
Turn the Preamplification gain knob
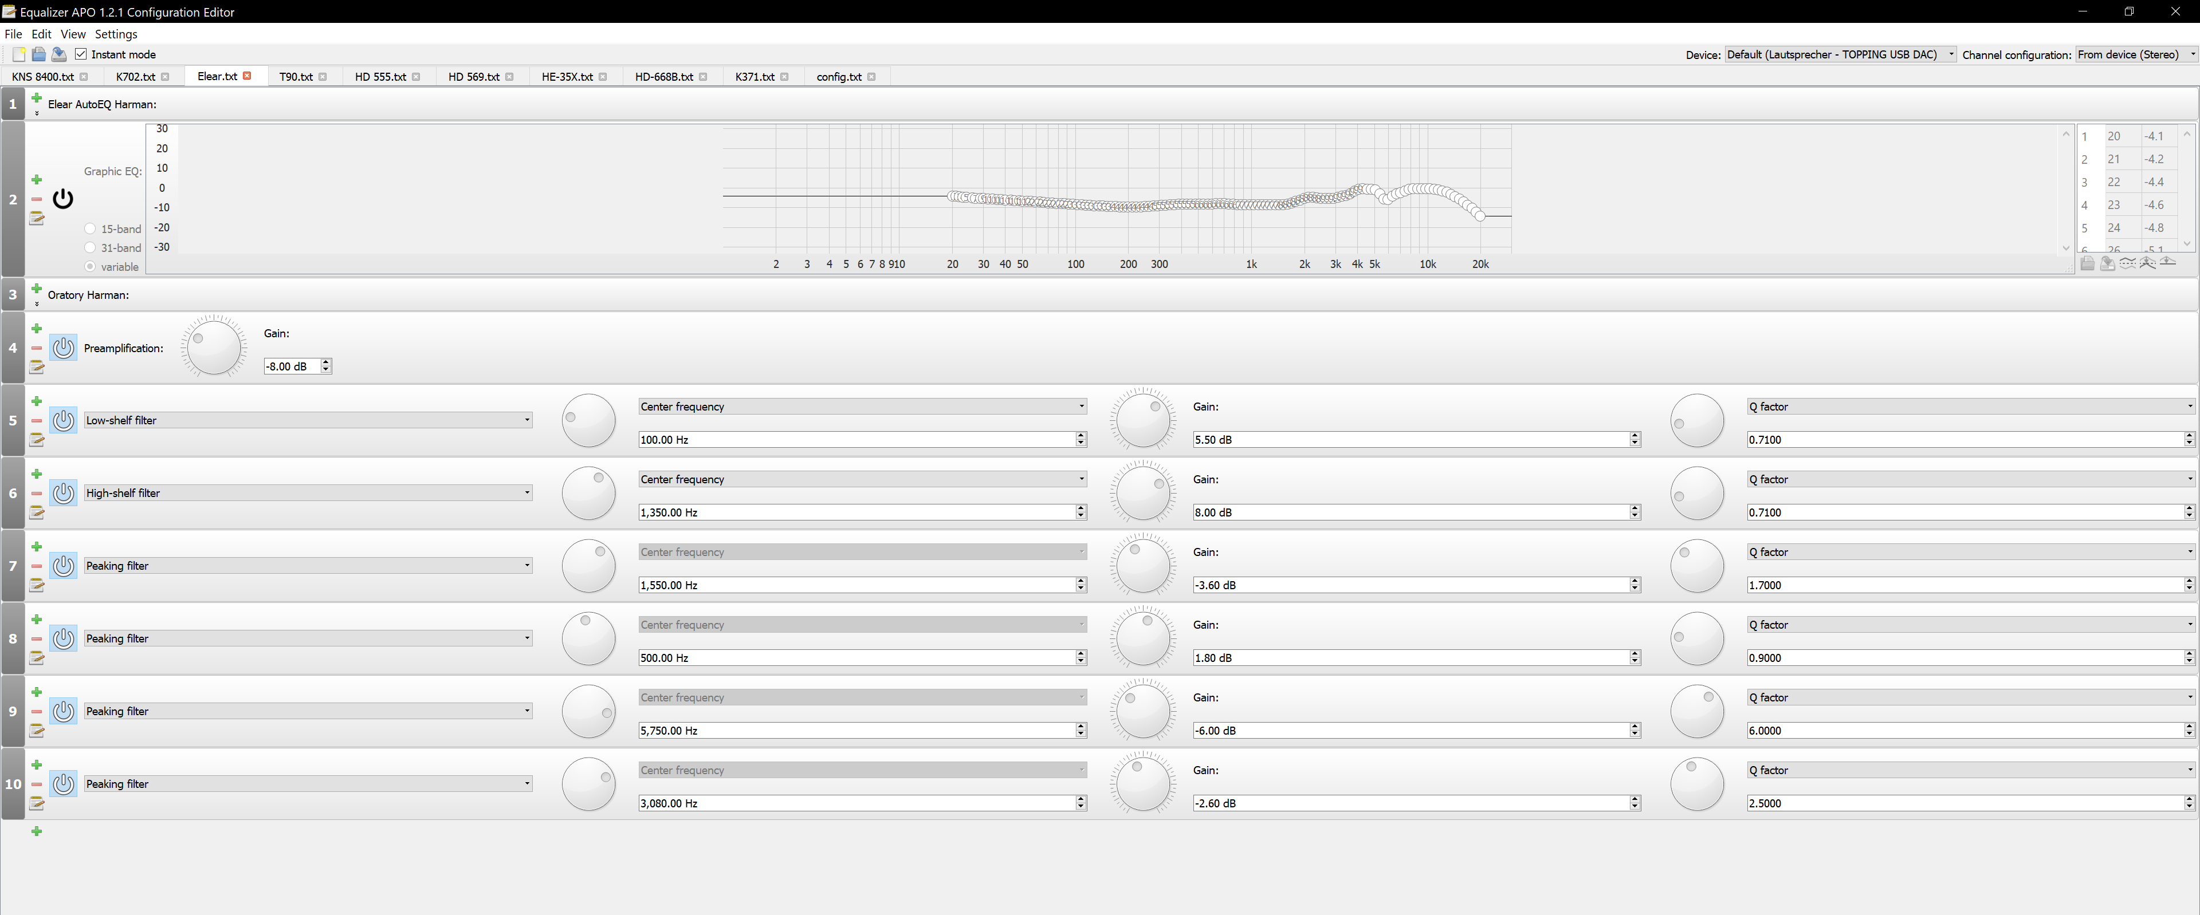214,346
